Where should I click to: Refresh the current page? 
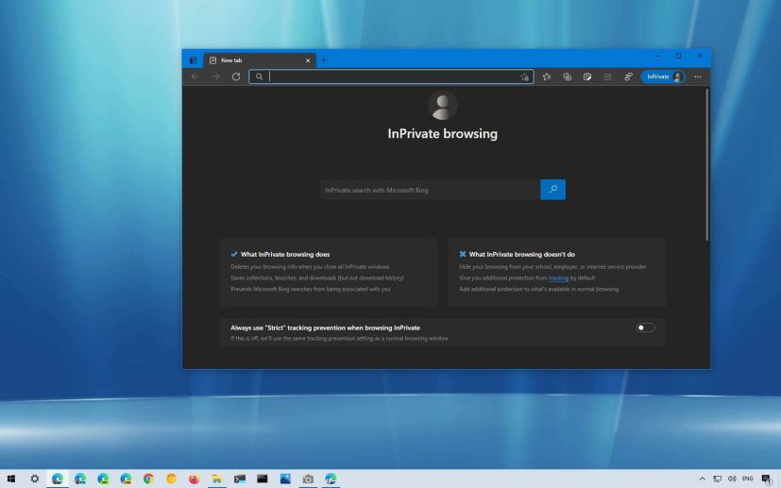[236, 76]
